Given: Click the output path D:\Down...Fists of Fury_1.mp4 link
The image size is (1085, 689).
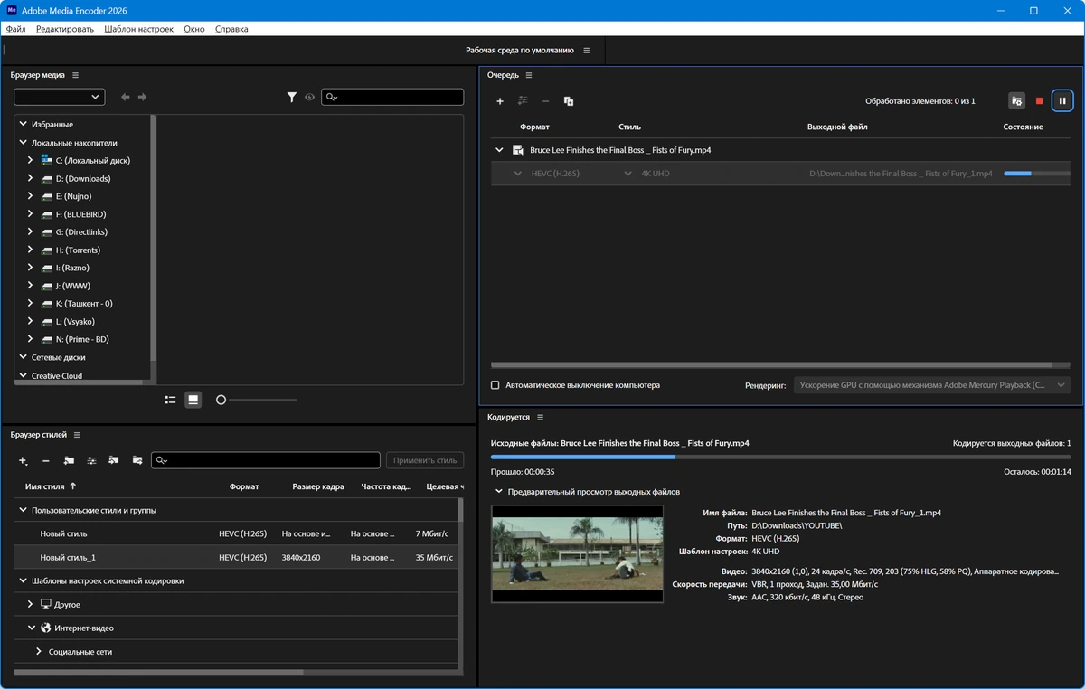Looking at the screenshot, I should [901, 174].
